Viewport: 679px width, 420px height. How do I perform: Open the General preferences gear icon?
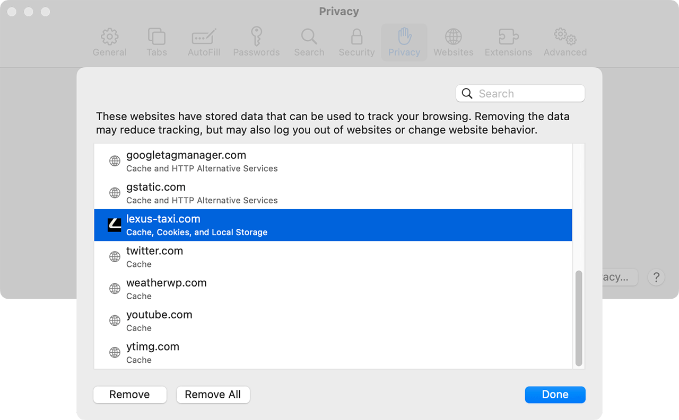[x=109, y=37]
